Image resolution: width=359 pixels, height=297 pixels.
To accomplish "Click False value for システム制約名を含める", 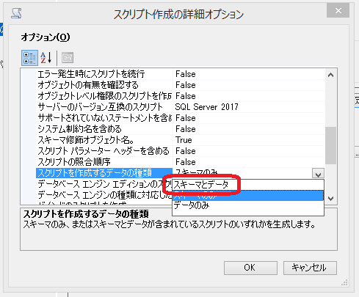I will click(x=249, y=129).
